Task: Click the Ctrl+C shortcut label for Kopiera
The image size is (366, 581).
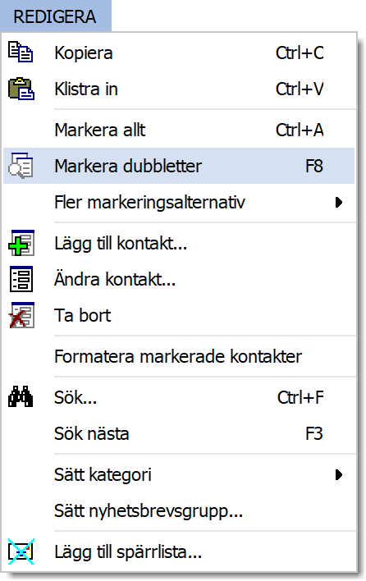Action: 300,53
